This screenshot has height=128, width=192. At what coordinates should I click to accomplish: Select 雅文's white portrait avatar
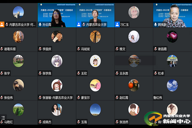(x=134, y=36)
